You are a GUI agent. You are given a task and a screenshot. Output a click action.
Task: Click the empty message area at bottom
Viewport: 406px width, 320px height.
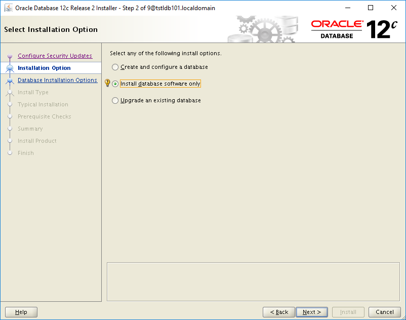coord(253,282)
